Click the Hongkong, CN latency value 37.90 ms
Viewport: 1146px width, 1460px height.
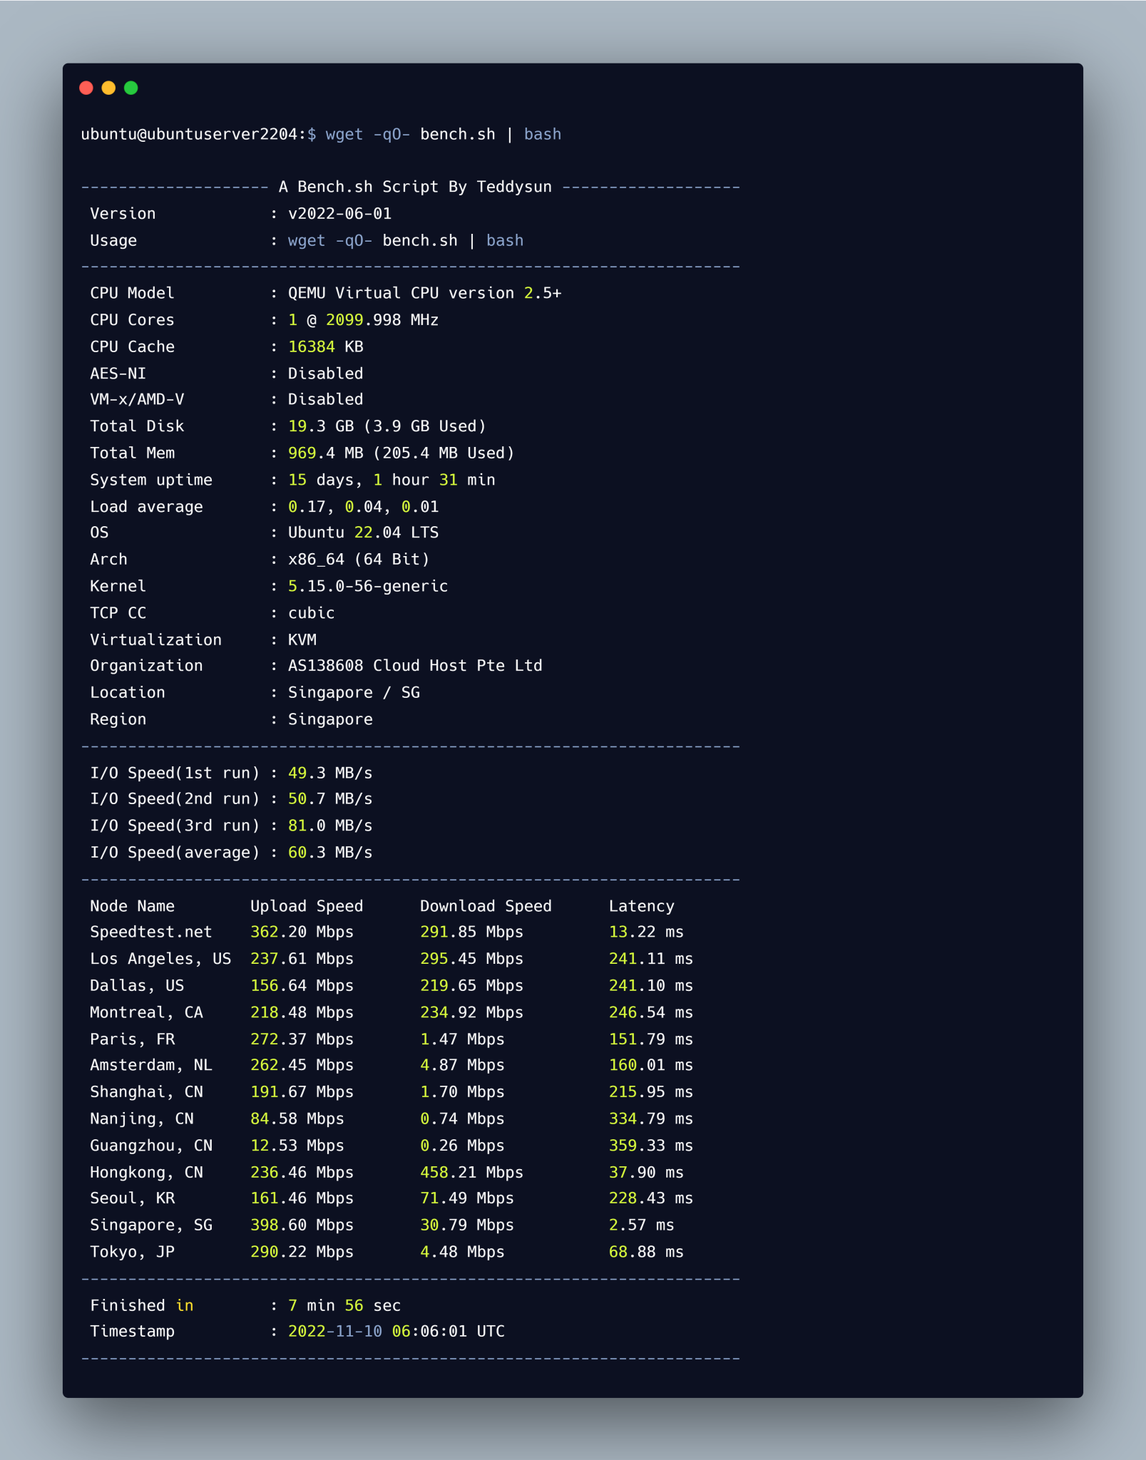645,1172
